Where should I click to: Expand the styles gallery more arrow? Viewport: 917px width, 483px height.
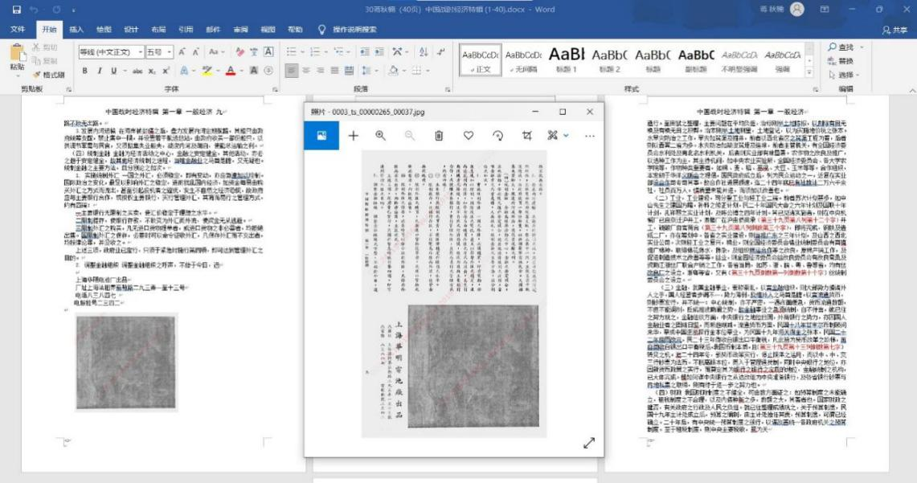[x=809, y=72]
